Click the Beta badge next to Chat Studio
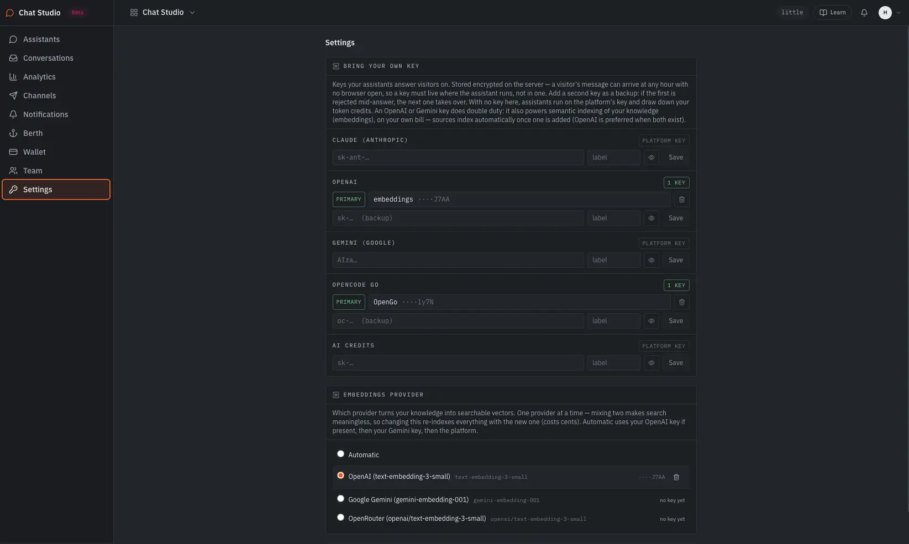This screenshot has width=909, height=544. coord(77,13)
